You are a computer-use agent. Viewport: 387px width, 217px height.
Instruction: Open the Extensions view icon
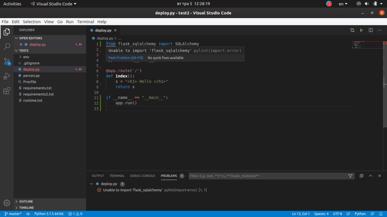point(7,91)
